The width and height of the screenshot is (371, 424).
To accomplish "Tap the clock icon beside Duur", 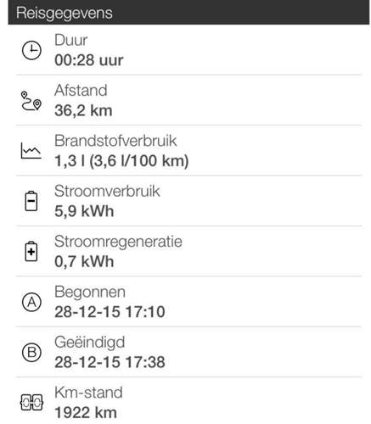I will 31,50.
